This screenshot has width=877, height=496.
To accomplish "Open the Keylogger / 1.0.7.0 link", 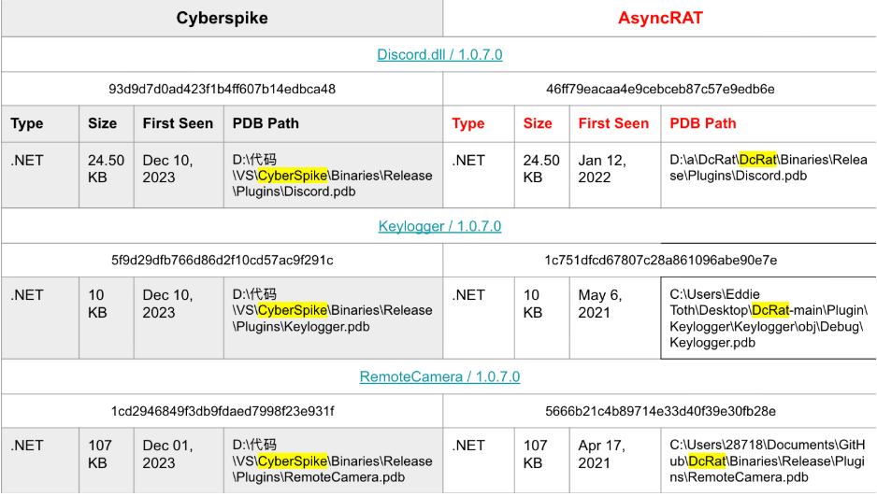I will (439, 226).
